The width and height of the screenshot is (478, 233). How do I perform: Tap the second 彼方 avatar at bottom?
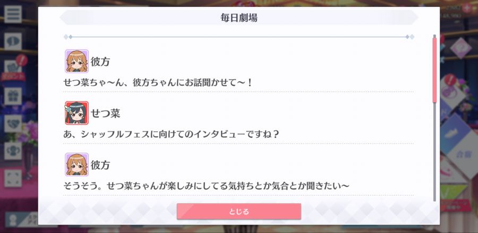pyautogui.click(x=77, y=164)
